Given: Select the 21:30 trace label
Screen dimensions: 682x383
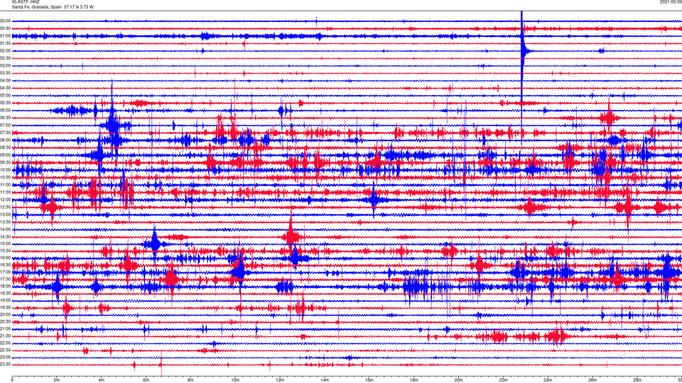Looking at the screenshot, I should tap(5, 335).
